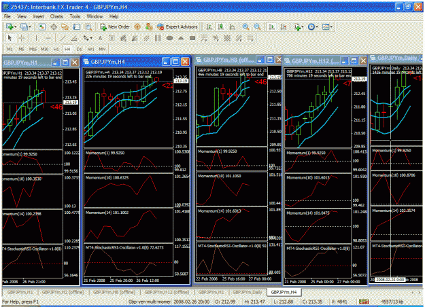
Task: Switch to the GBPJPYm,H2 (offline) chart tab
Action: [x=63, y=292]
